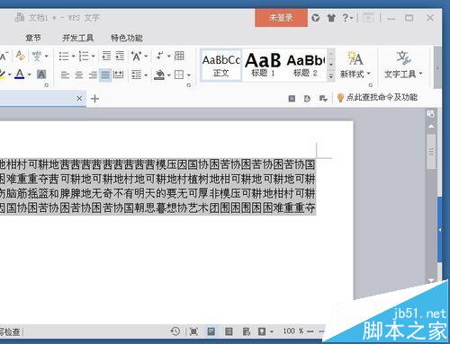Increase the paragraph indent

tap(120, 56)
